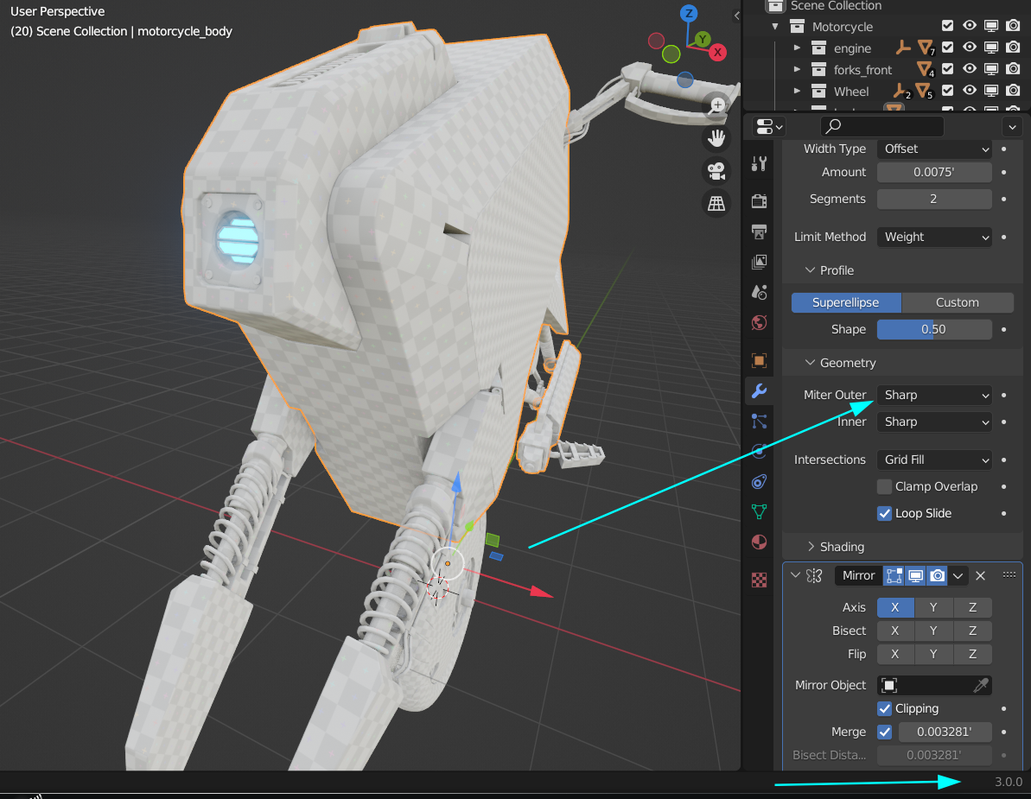
Task: Toggle the Mirror Axis Z button
Action: (x=972, y=608)
